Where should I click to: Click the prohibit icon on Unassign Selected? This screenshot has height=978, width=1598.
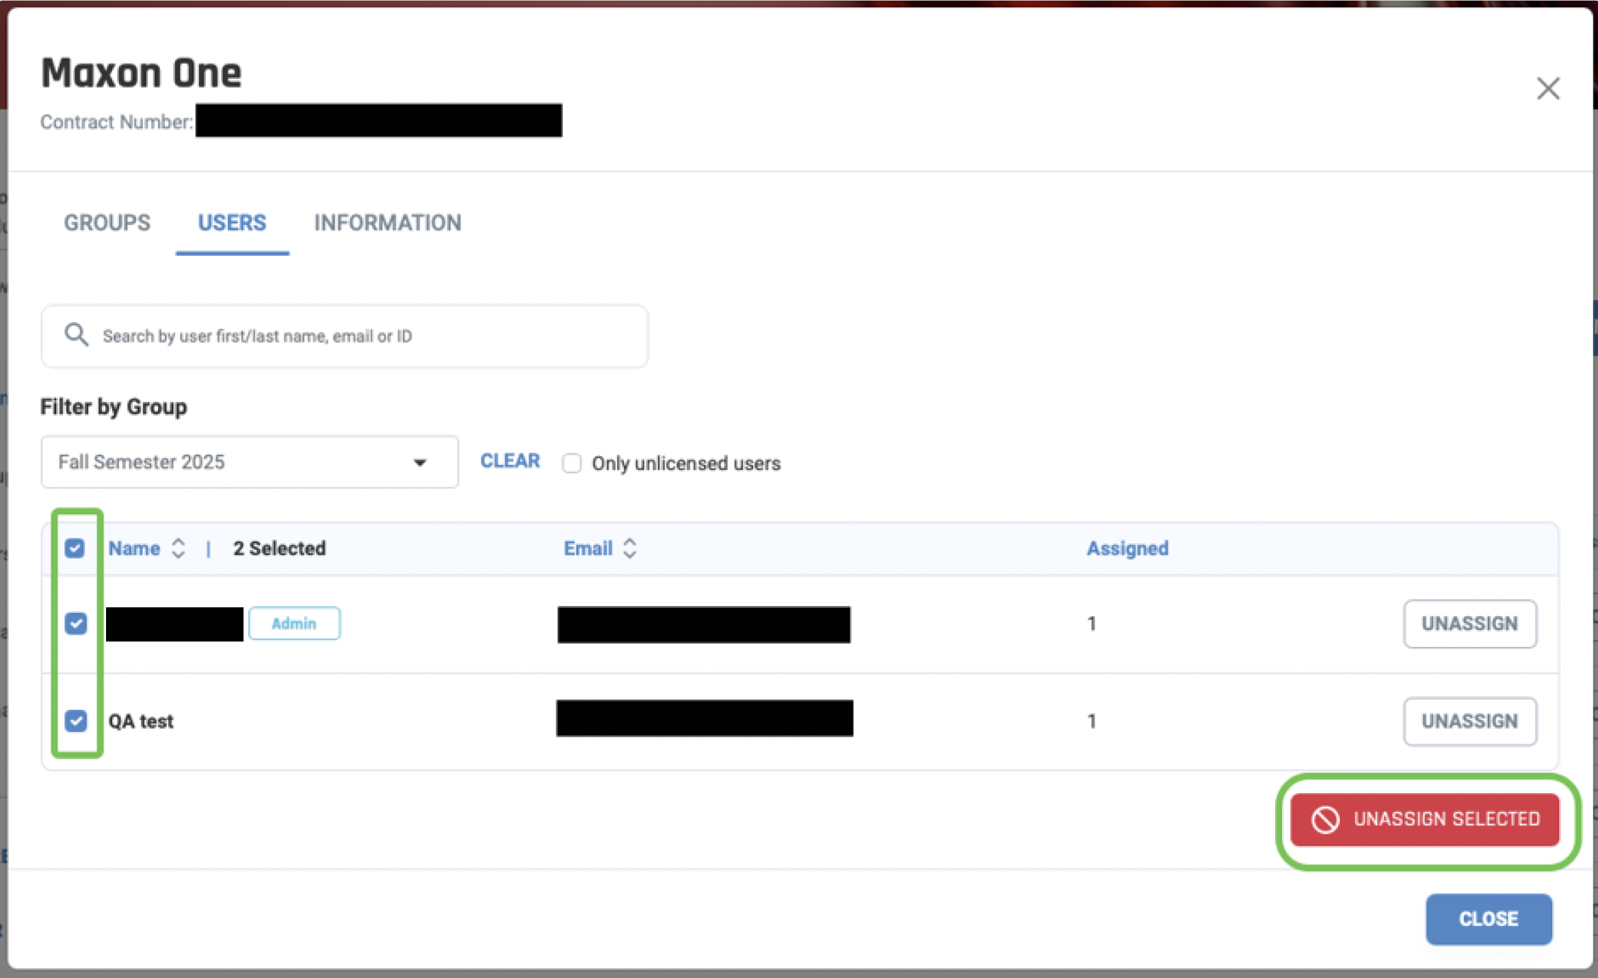click(x=1325, y=819)
